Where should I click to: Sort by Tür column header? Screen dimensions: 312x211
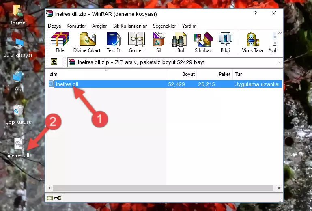coord(258,74)
